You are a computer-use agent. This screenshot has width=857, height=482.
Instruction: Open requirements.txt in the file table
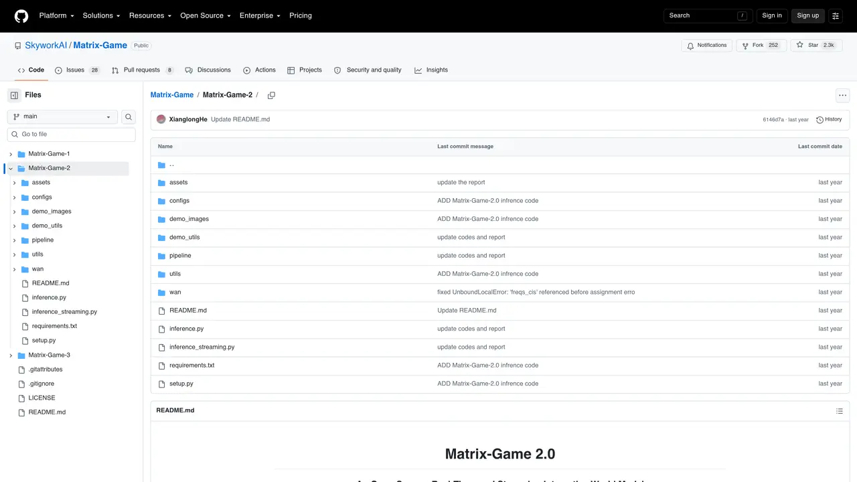coord(192,366)
